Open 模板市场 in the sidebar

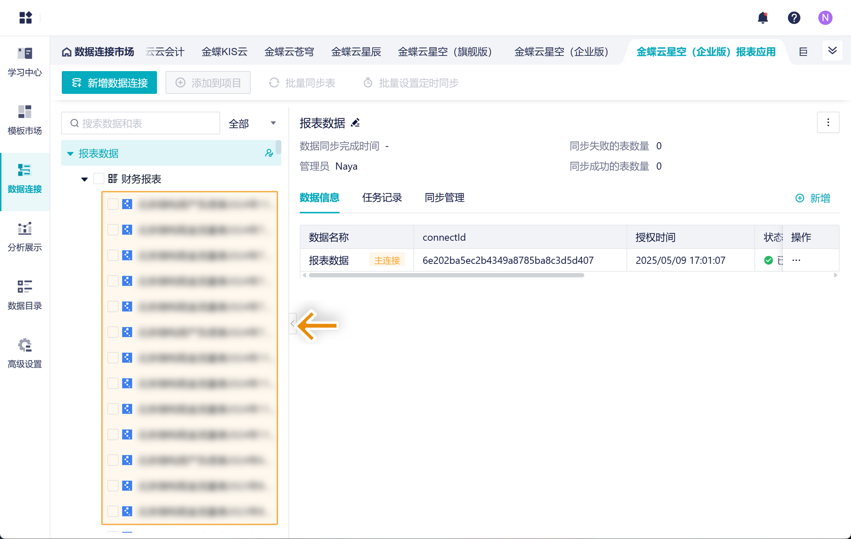[x=25, y=121]
